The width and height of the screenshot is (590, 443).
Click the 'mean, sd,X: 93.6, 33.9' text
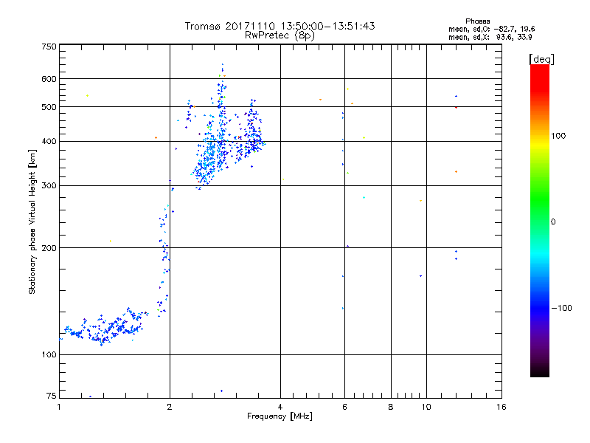[490, 37]
